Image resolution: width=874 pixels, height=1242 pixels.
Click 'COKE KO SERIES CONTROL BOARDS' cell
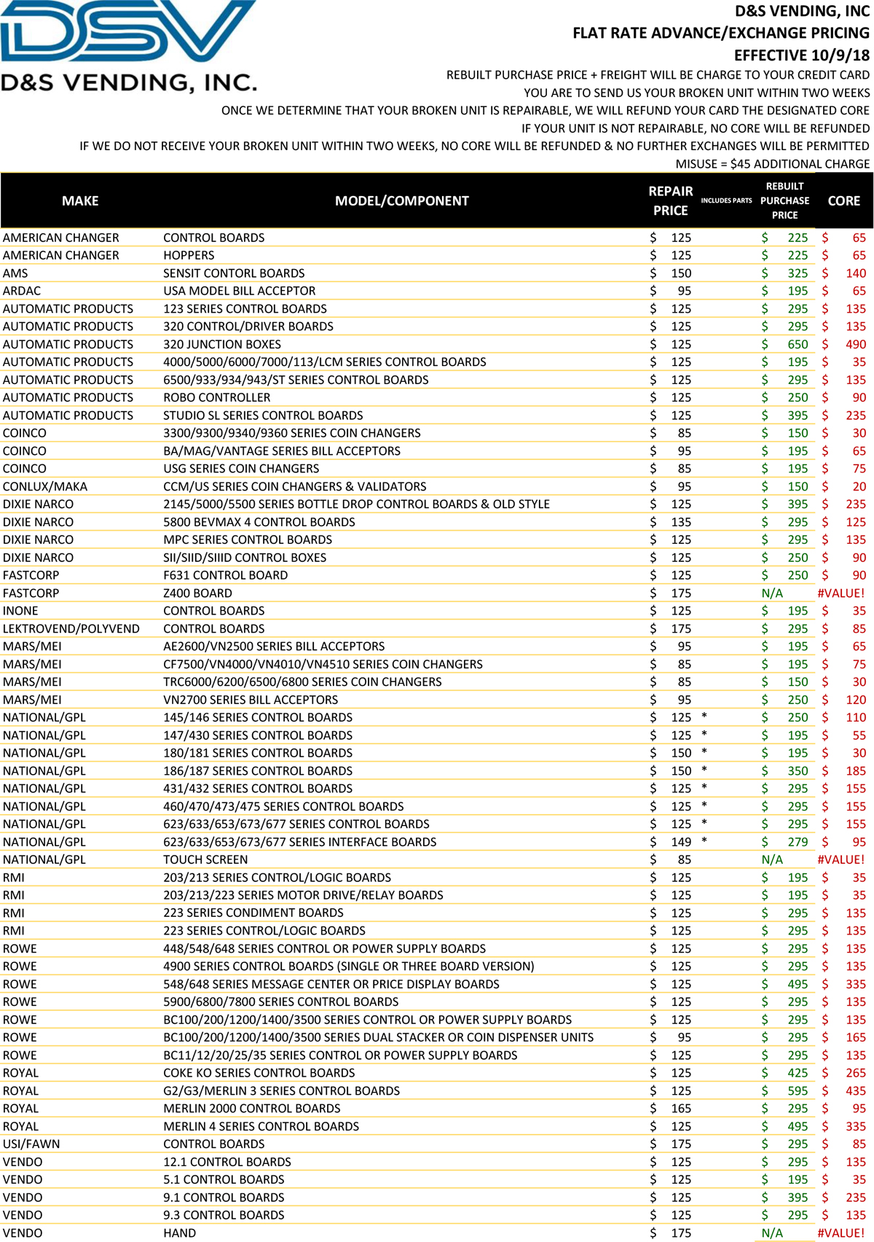click(259, 1073)
